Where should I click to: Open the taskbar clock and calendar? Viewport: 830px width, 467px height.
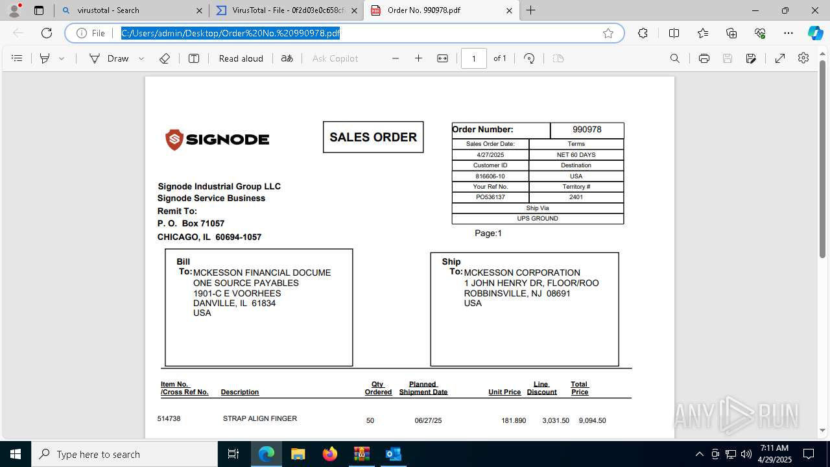coord(774,454)
